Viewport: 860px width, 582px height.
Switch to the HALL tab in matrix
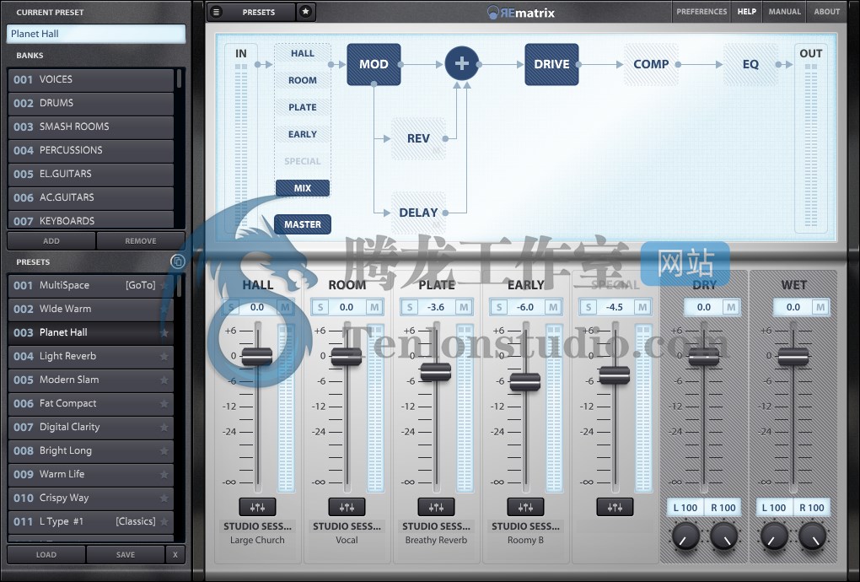pos(302,53)
